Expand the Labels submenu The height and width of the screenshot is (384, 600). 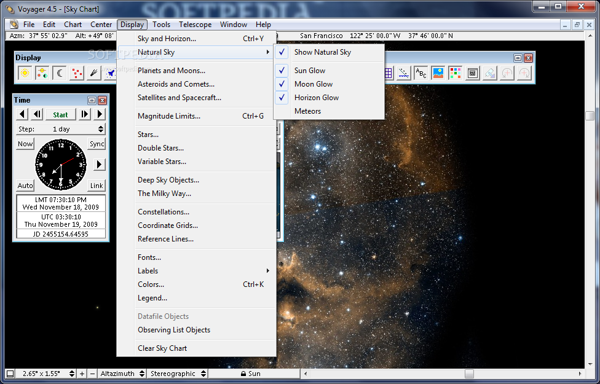click(x=196, y=271)
